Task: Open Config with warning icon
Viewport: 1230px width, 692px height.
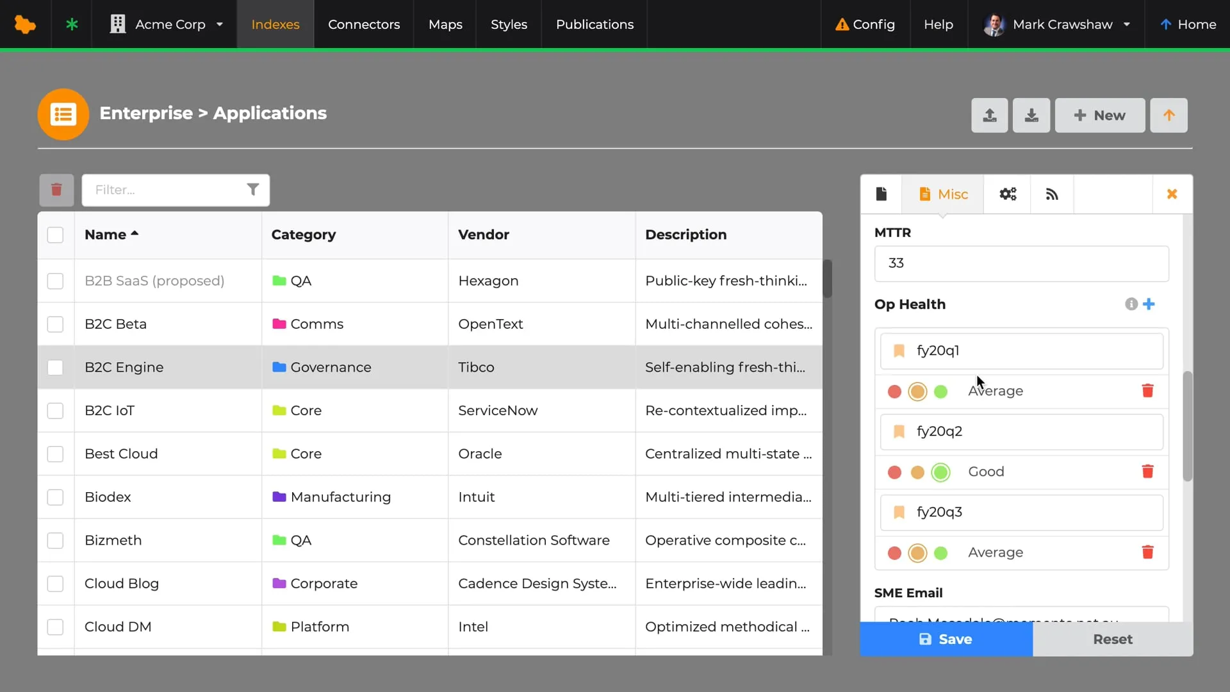Action: [x=865, y=24]
